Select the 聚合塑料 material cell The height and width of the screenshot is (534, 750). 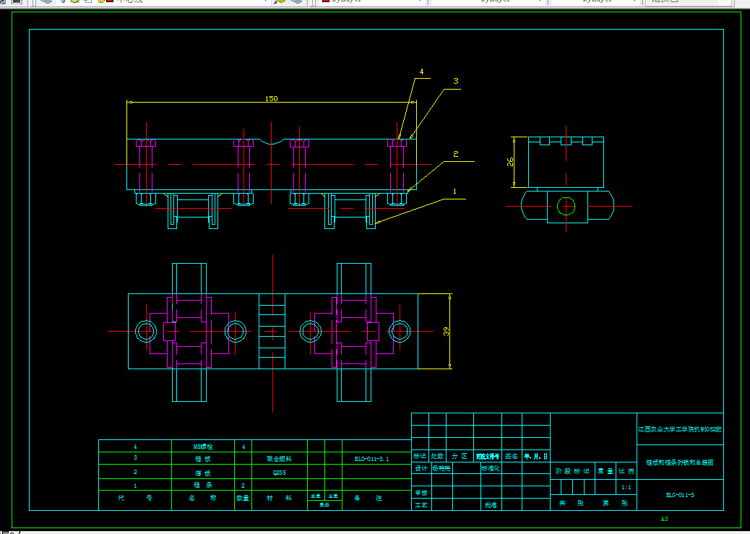[279, 458]
